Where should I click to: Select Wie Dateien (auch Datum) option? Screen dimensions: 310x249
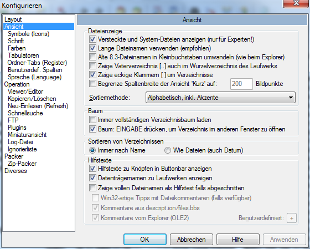tap(168, 150)
